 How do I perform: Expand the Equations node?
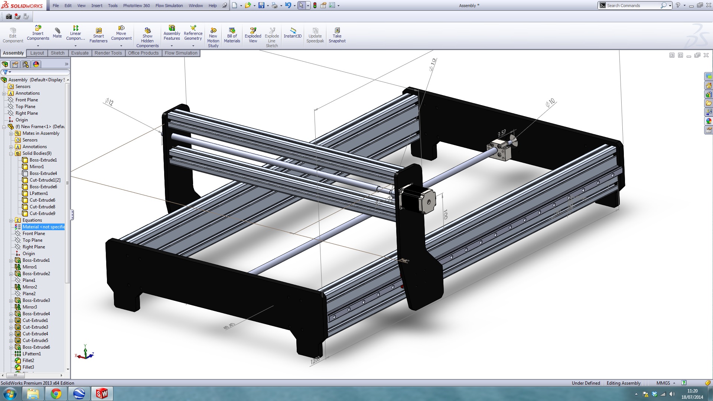click(11, 220)
